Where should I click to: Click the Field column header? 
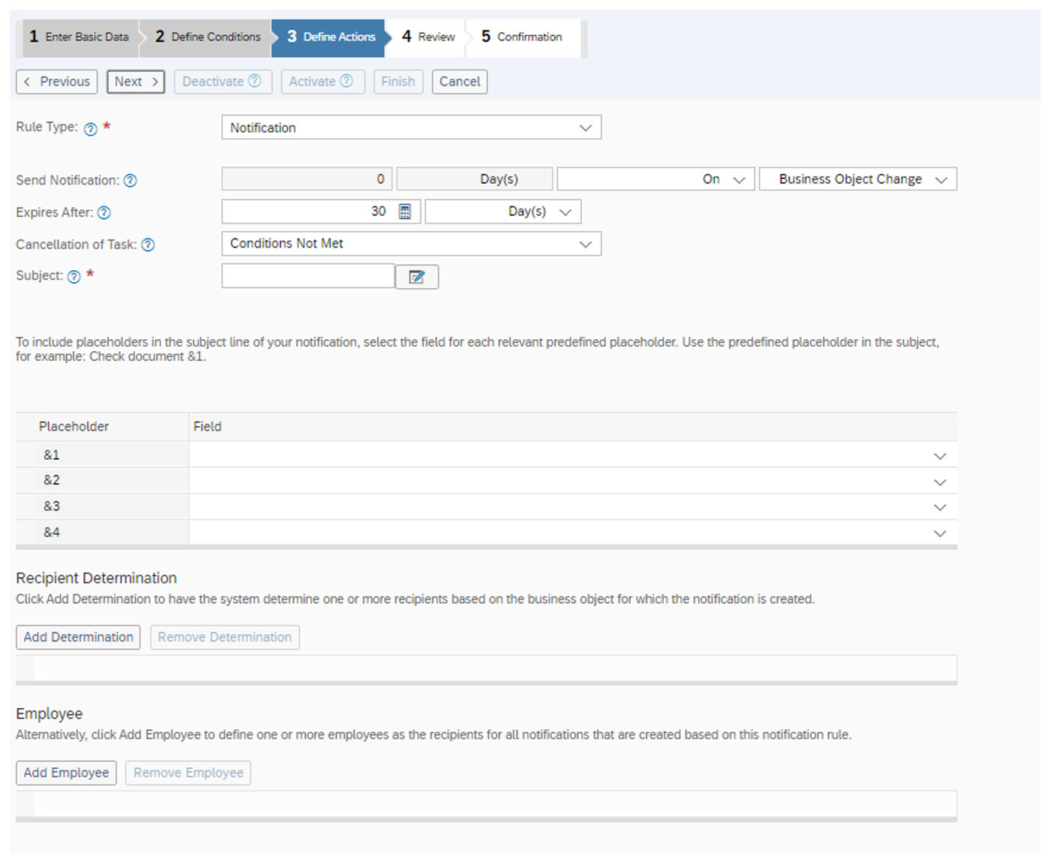pyautogui.click(x=573, y=427)
